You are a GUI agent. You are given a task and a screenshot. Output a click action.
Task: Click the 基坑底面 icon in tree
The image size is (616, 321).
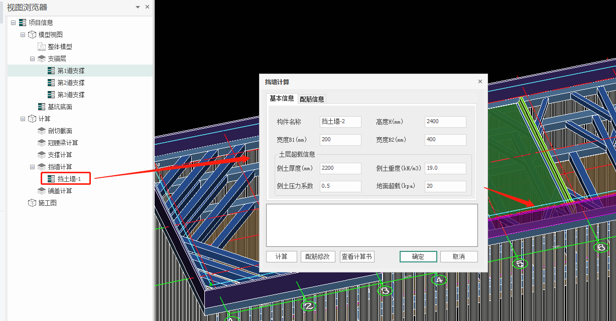[x=42, y=107]
